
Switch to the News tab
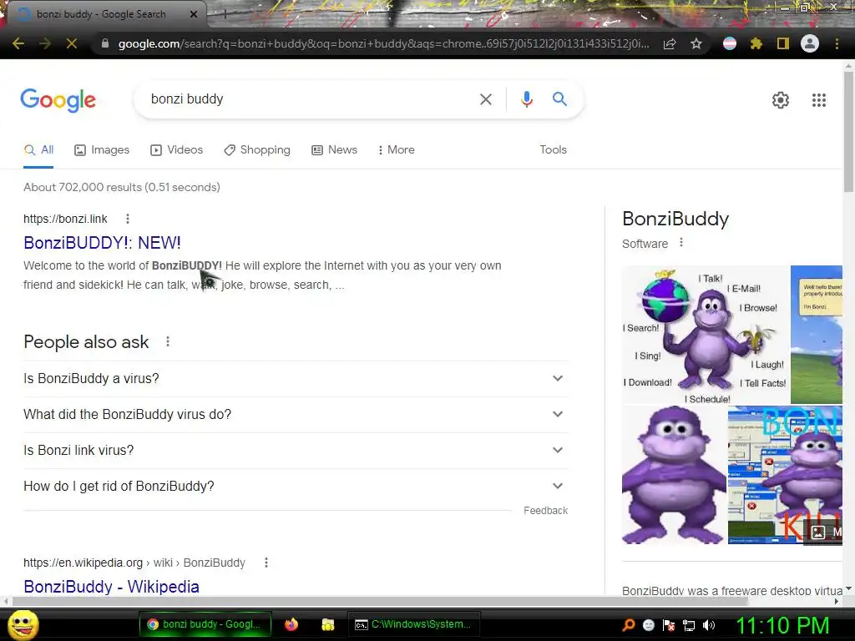(x=334, y=150)
